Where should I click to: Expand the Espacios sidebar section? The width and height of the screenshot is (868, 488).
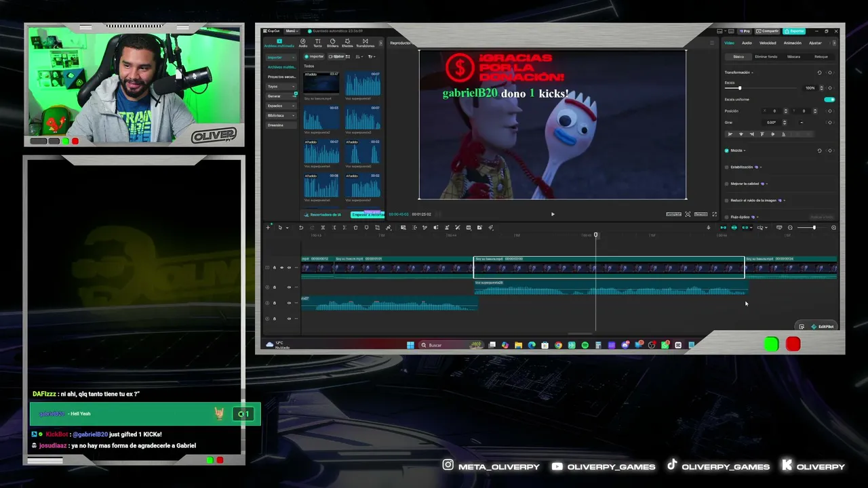click(281, 106)
